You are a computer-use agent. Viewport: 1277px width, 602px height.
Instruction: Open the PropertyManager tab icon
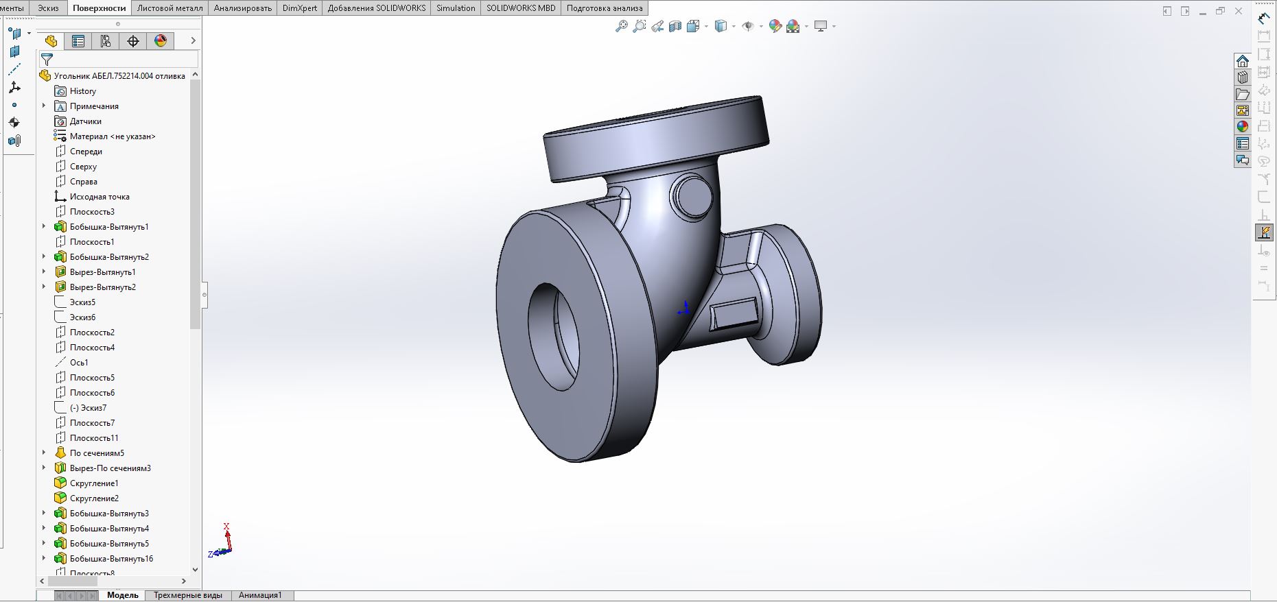pos(78,41)
